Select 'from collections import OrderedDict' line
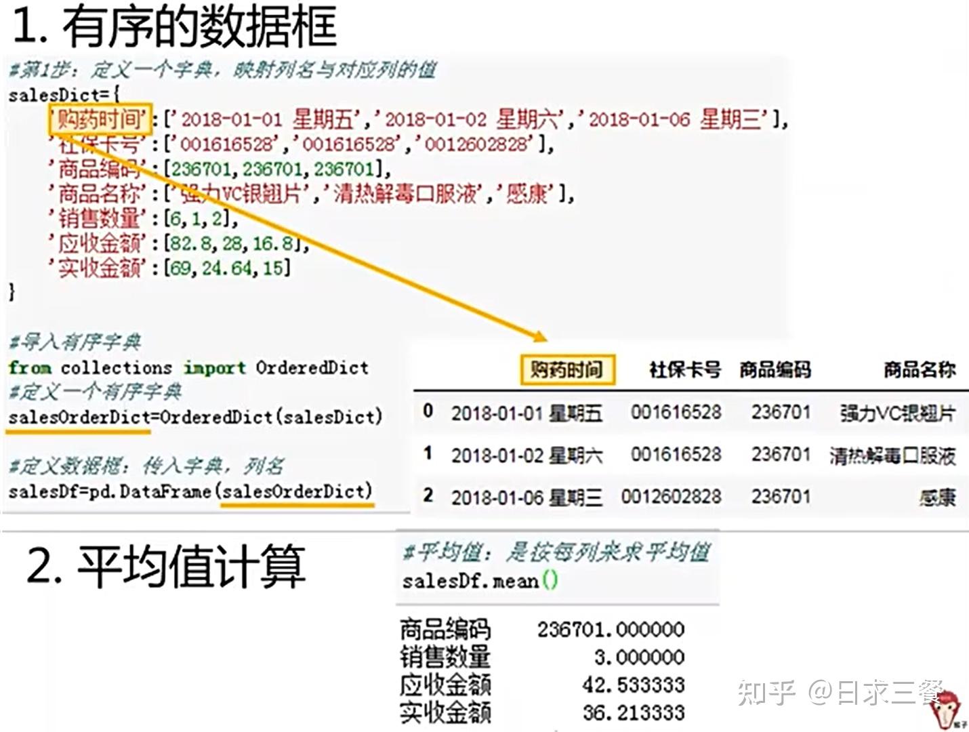969x732 pixels. tap(188, 367)
